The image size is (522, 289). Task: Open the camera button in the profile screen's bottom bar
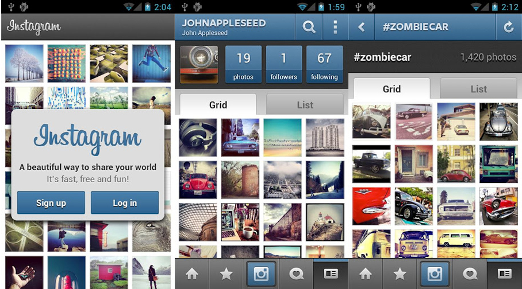[261, 274]
